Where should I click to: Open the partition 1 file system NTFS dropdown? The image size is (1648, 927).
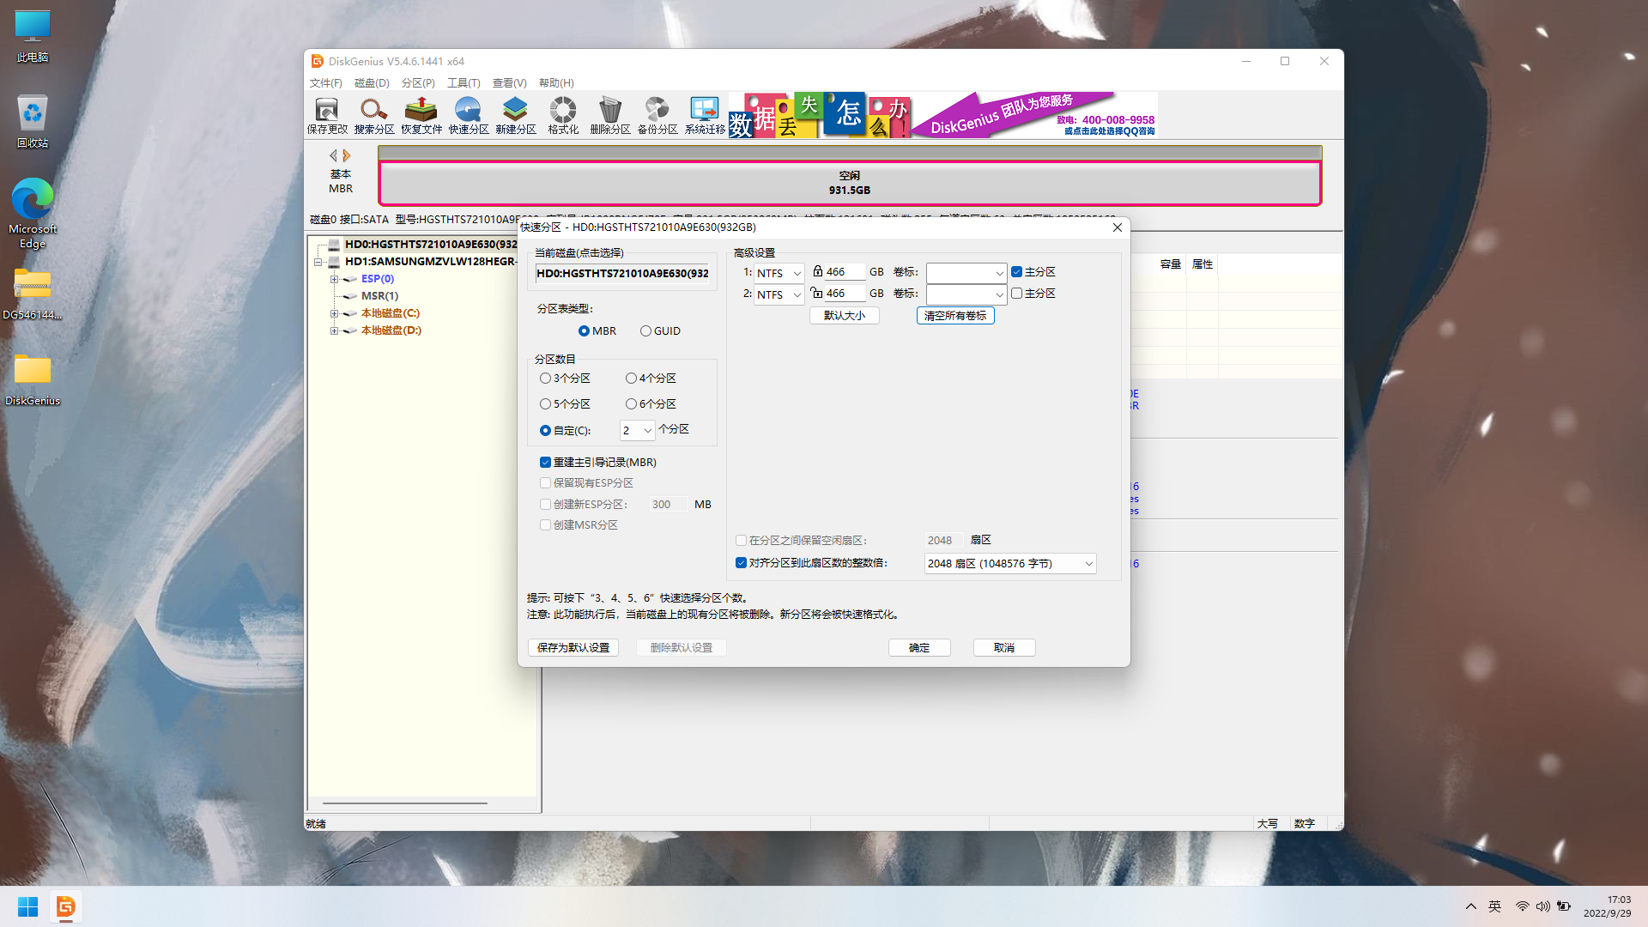[x=779, y=273]
